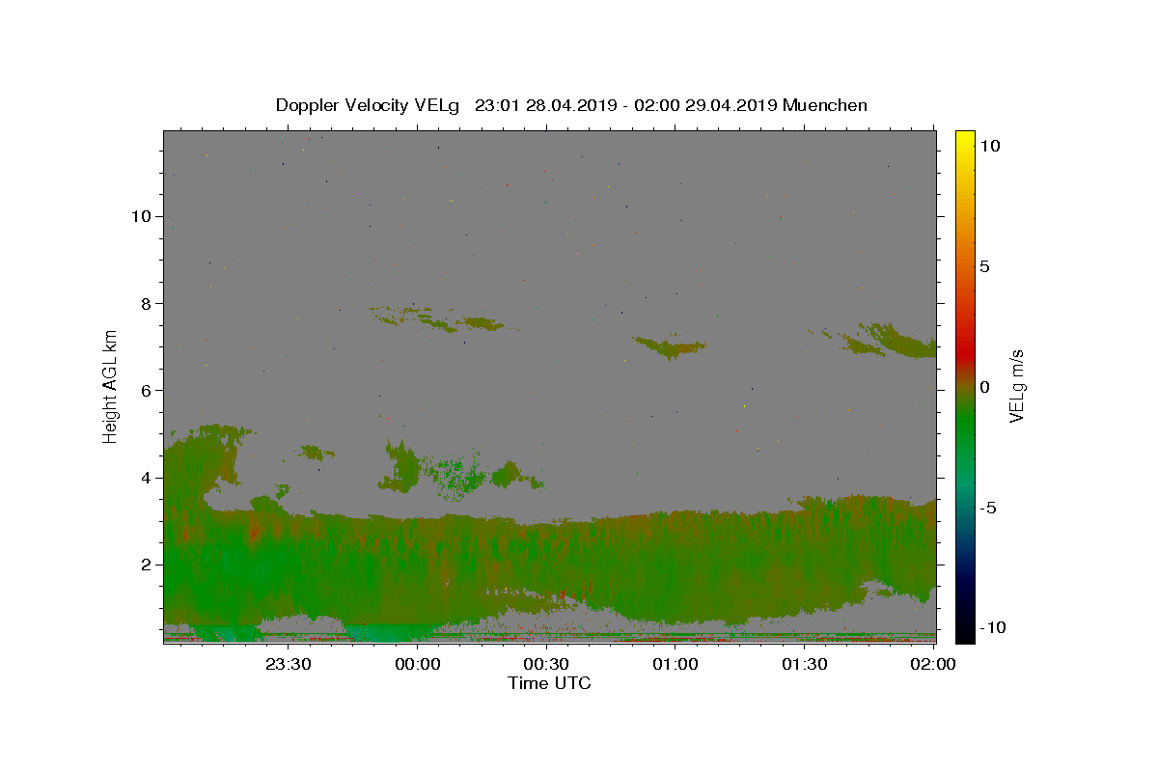Viewport: 1158px width, 772px height.
Task: Click the colorbar label '5'
Action: 984,266
